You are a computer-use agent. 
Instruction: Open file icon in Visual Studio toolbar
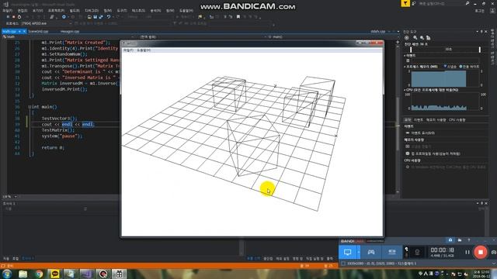(x=89, y=17)
